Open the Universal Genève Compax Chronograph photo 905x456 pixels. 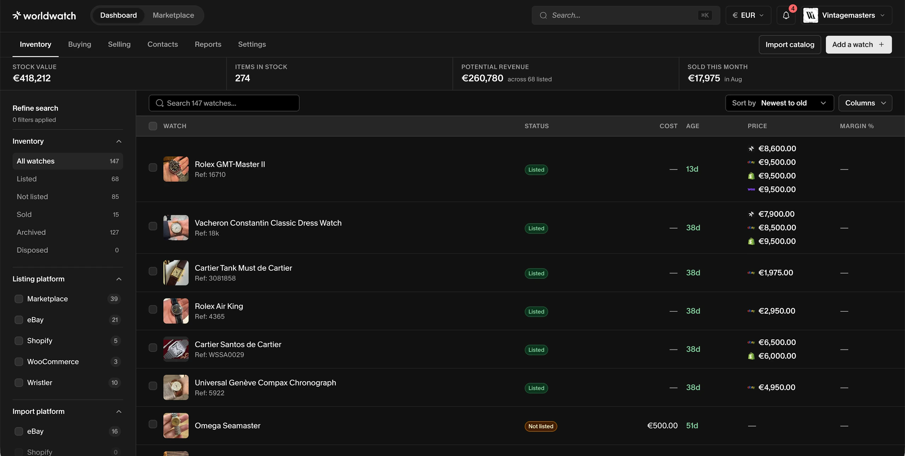(176, 387)
